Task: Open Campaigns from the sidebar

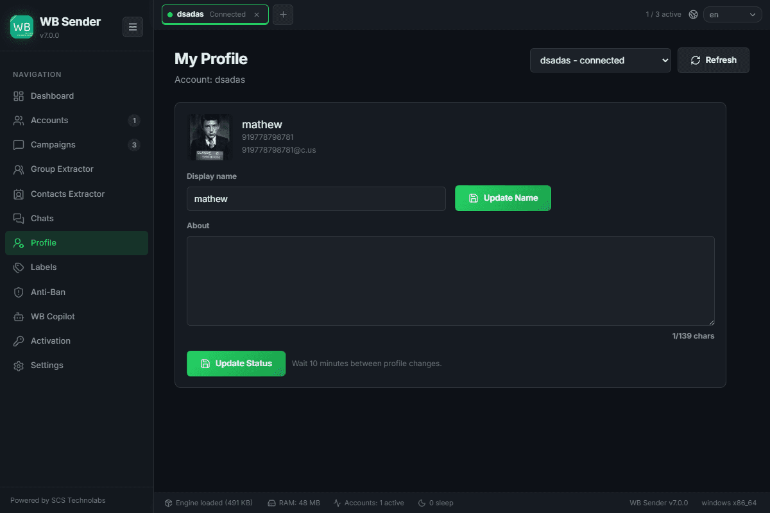Action: pos(77,145)
